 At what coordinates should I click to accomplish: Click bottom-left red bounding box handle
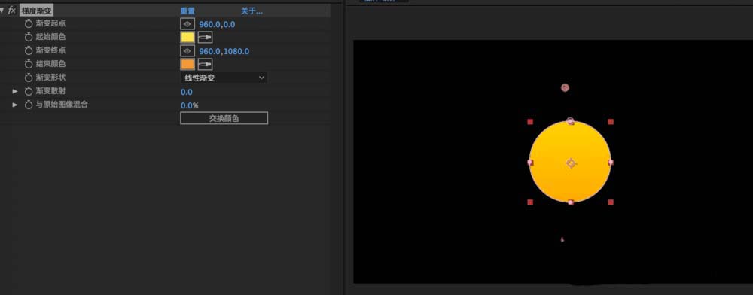click(530, 202)
